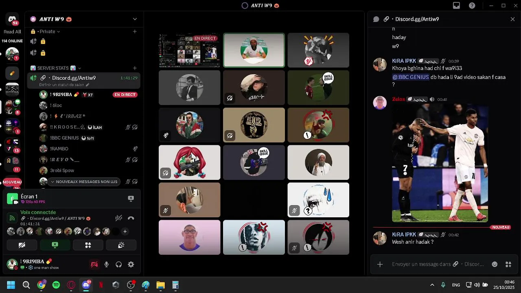Click KiRA IPKK avatar beside Wesh message
The width and height of the screenshot is (521, 293).
click(380, 238)
